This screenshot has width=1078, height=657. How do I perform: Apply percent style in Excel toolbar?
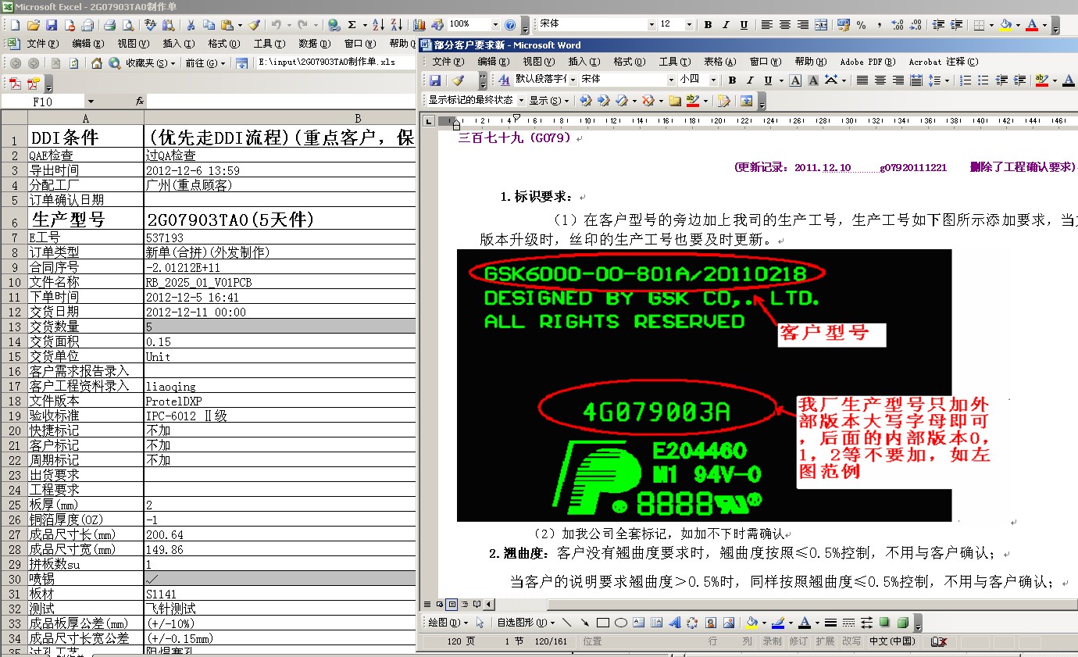[x=861, y=24]
